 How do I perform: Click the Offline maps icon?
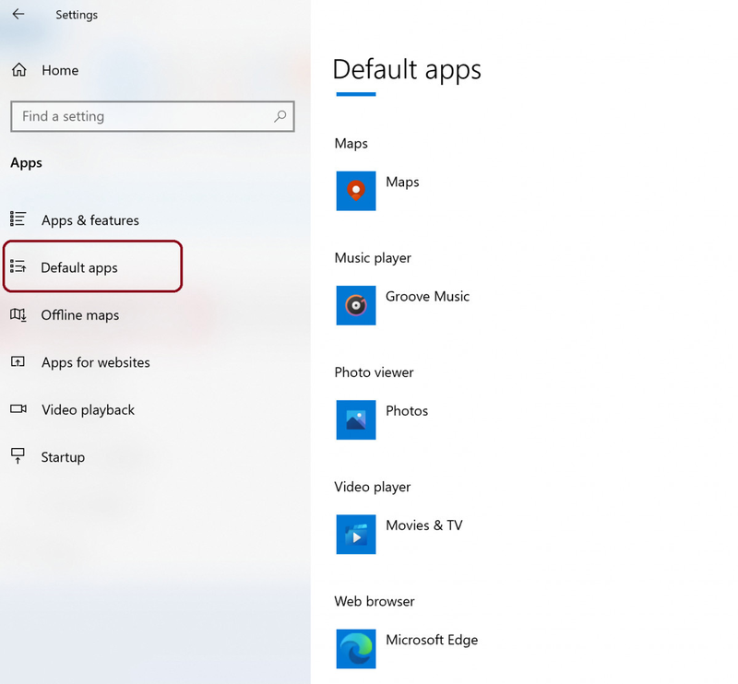18,314
